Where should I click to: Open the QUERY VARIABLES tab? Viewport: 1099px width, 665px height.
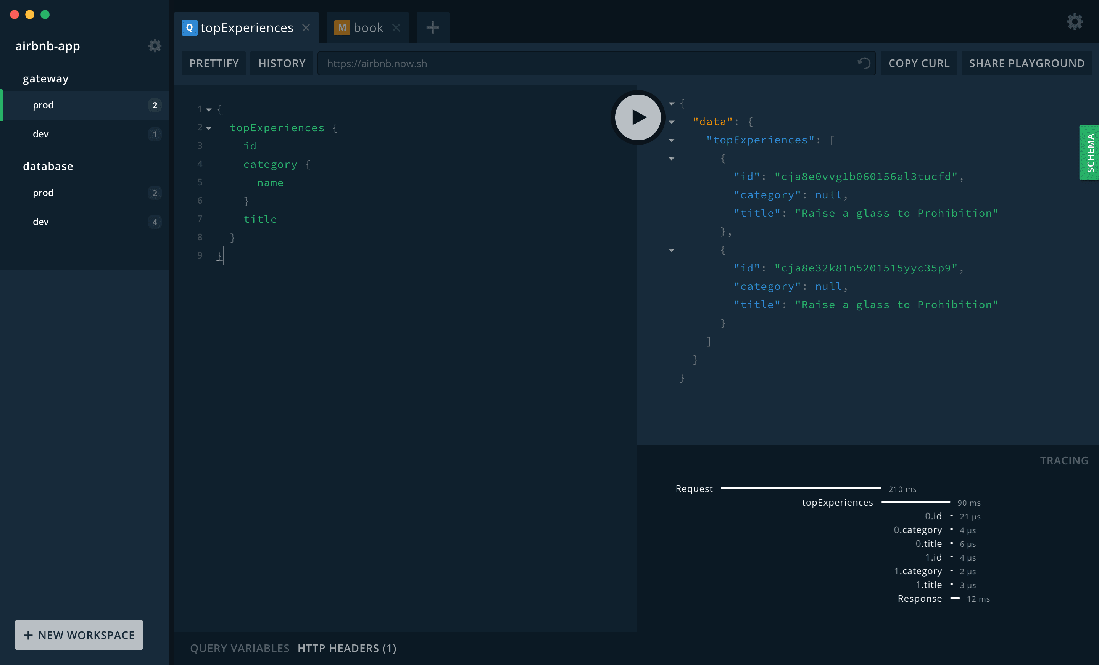(x=240, y=649)
